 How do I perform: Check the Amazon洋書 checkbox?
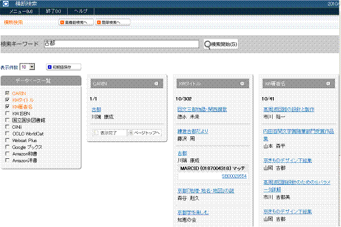point(8,160)
